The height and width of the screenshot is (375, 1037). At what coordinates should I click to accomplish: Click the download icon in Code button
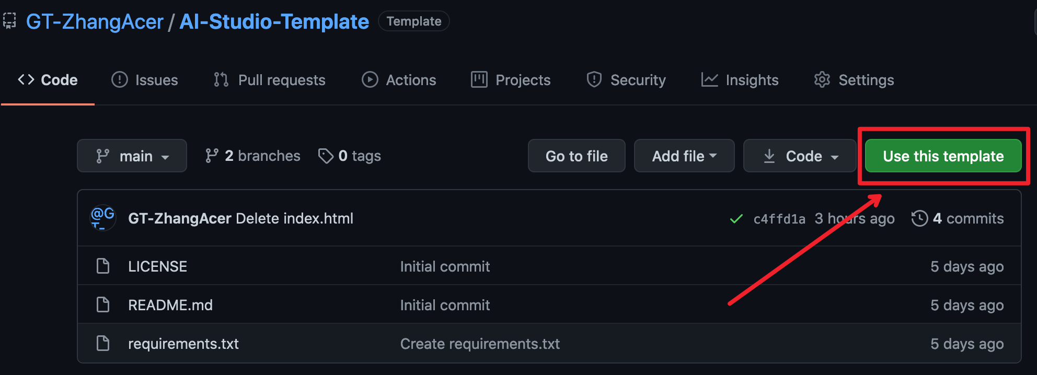pos(769,156)
